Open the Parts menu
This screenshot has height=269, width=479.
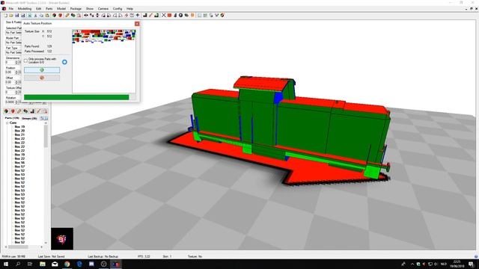(x=49, y=9)
